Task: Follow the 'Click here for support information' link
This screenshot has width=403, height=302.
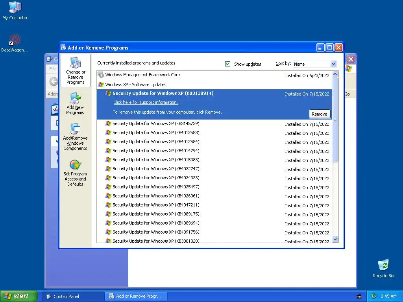Action: (146, 102)
